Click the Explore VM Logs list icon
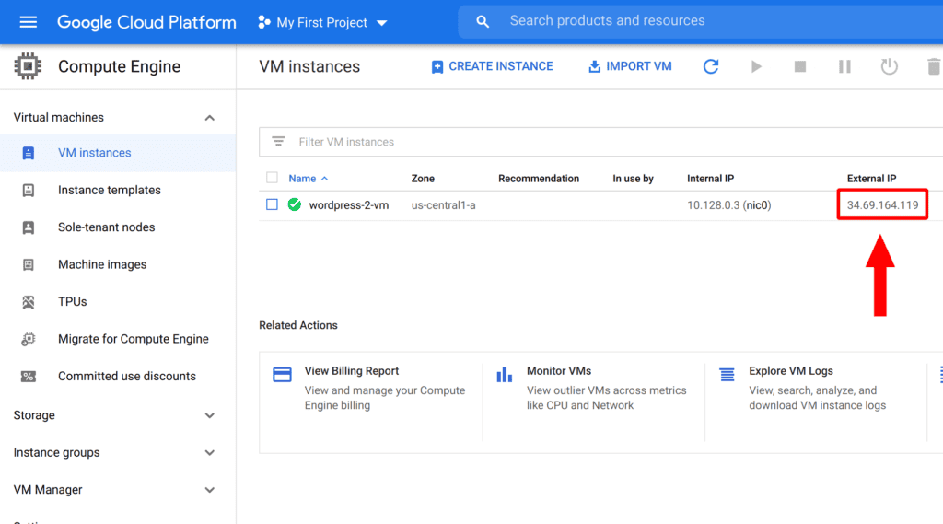Image resolution: width=943 pixels, height=524 pixels. (x=728, y=375)
